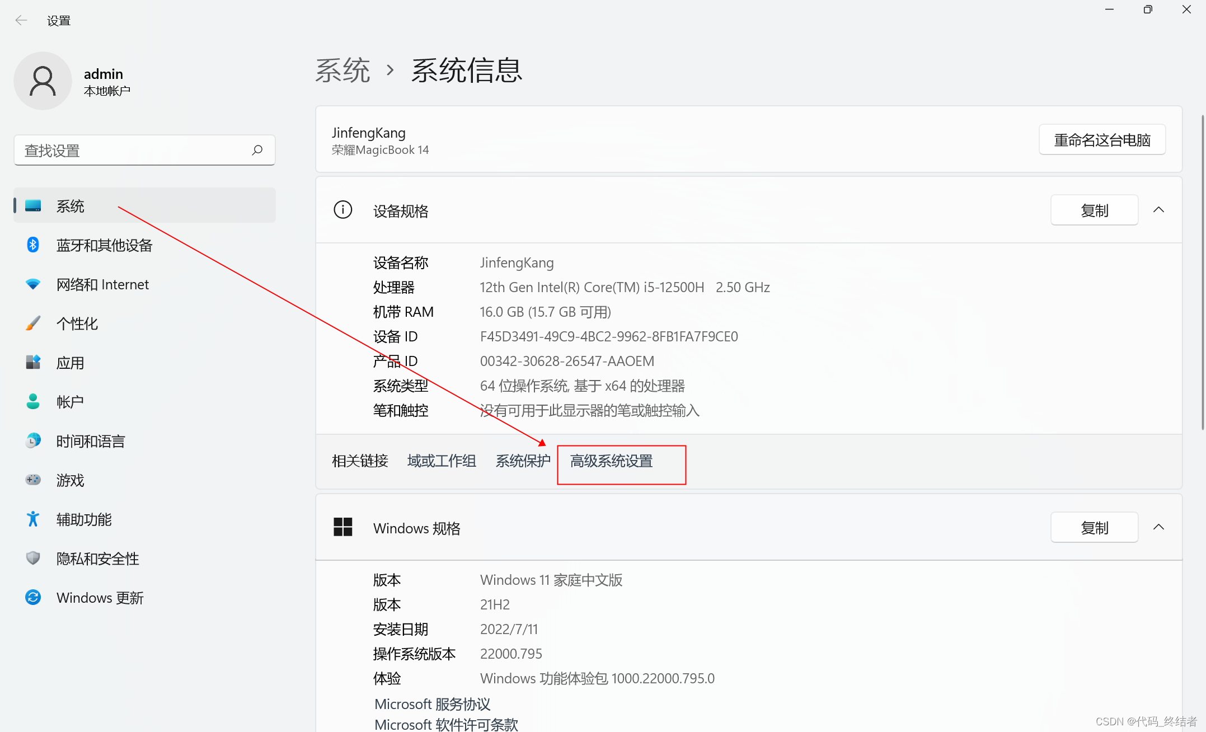Click the 没有可用于此显示器 pen and touch value
This screenshot has height=732, width=1206.
[x=589, y=410]
